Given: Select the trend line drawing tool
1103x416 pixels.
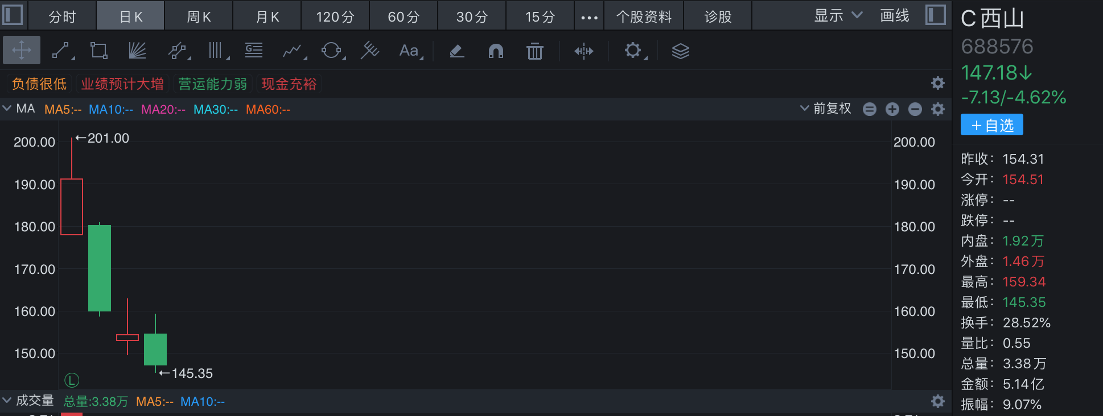Looking at the screenshot, I should (x=61, y=51).
